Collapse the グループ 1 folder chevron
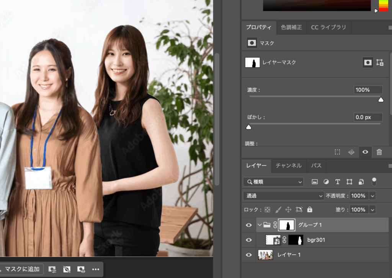 [x=260, y=225]
